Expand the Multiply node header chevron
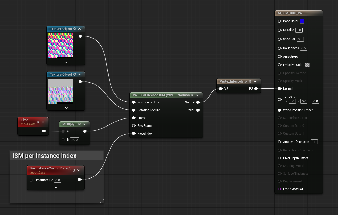This screenshot has height=215, width=338. coord(84,124)
